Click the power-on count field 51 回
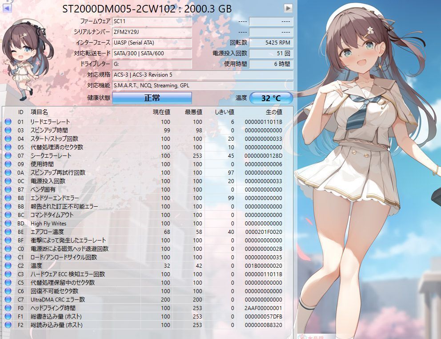Viewport: 441px width, 339px height. click(x=271, y=53)
